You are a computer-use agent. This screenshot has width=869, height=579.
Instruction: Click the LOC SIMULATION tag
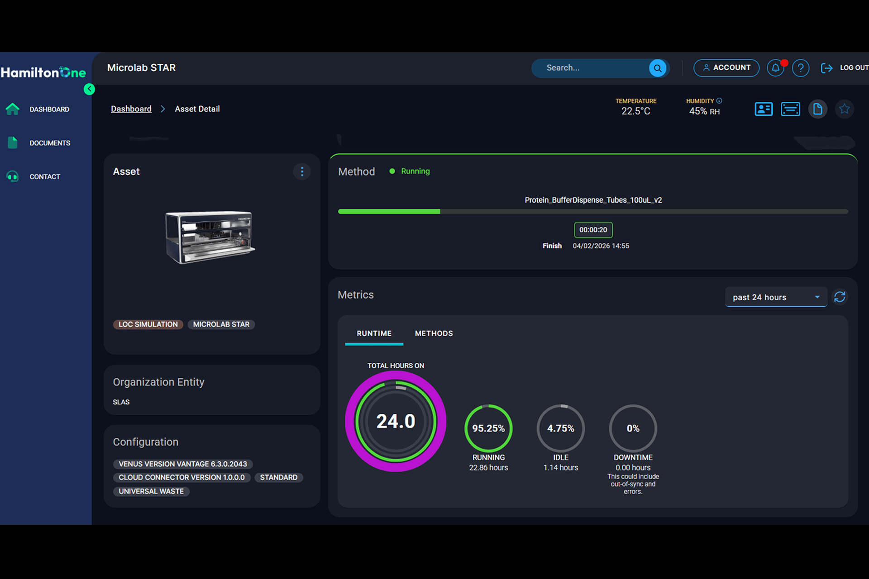point(148,324)
